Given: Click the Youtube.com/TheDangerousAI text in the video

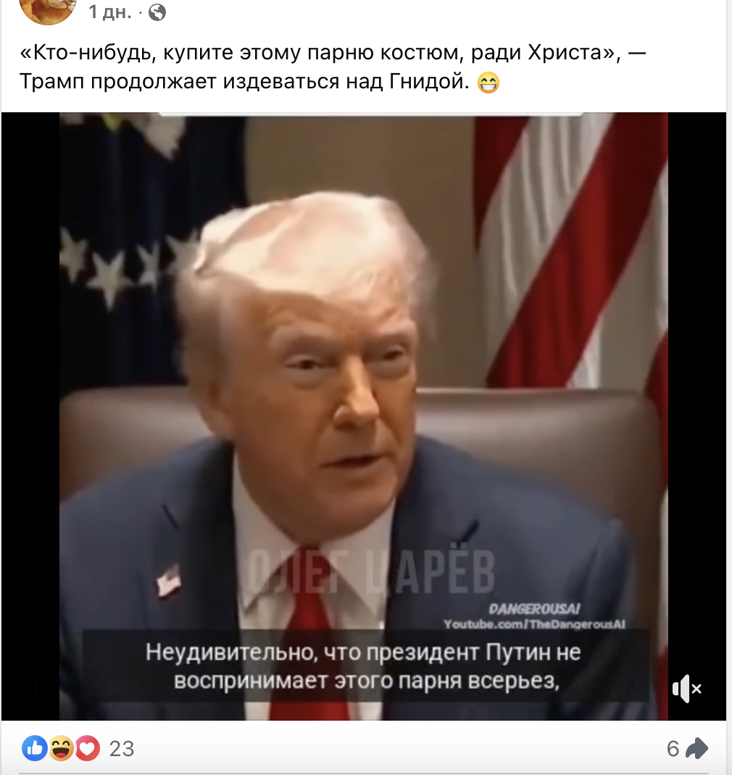Looking at the screenshot, I should (x=534, y=624).
